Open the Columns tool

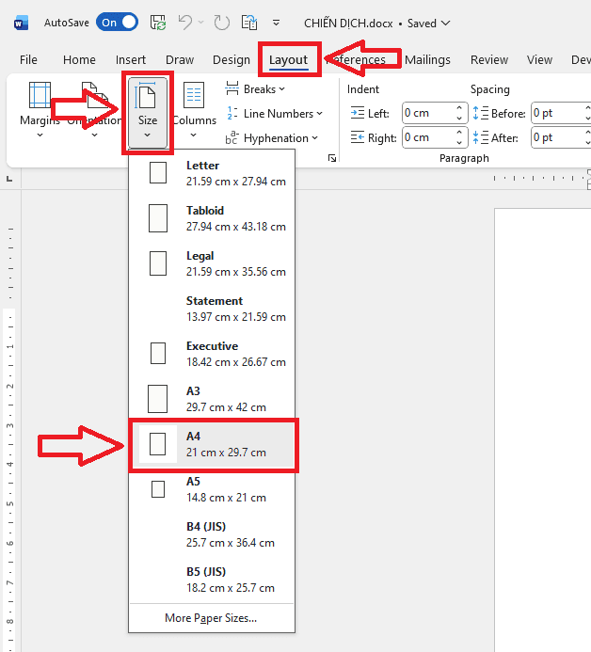click(x=194, y=107)
